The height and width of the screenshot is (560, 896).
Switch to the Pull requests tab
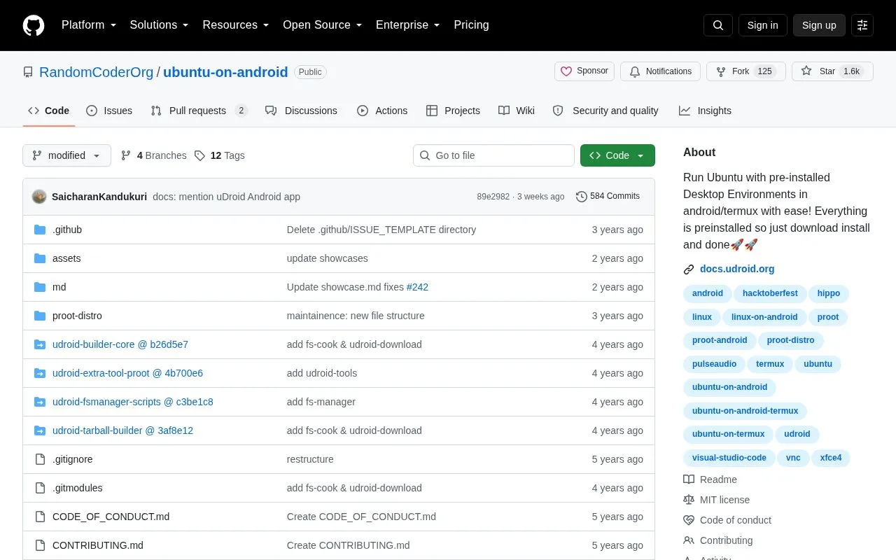coord(199,111)
